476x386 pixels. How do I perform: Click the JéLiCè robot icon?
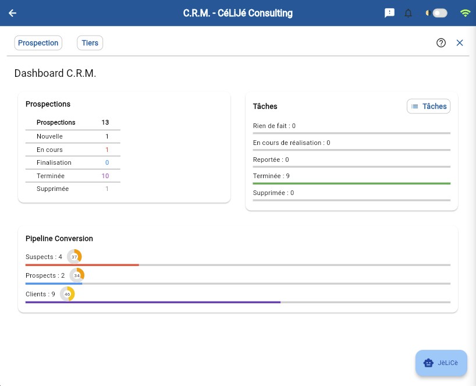coord(429,363)
